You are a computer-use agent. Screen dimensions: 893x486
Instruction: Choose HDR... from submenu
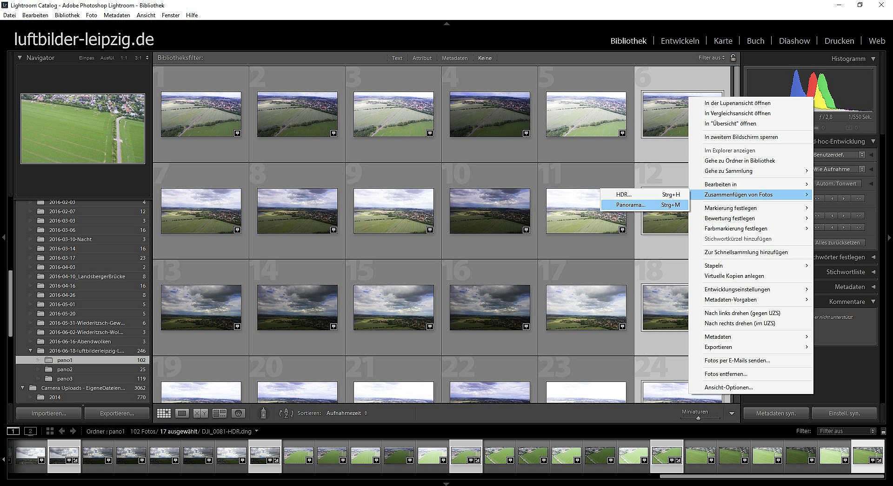coord(644,195)
